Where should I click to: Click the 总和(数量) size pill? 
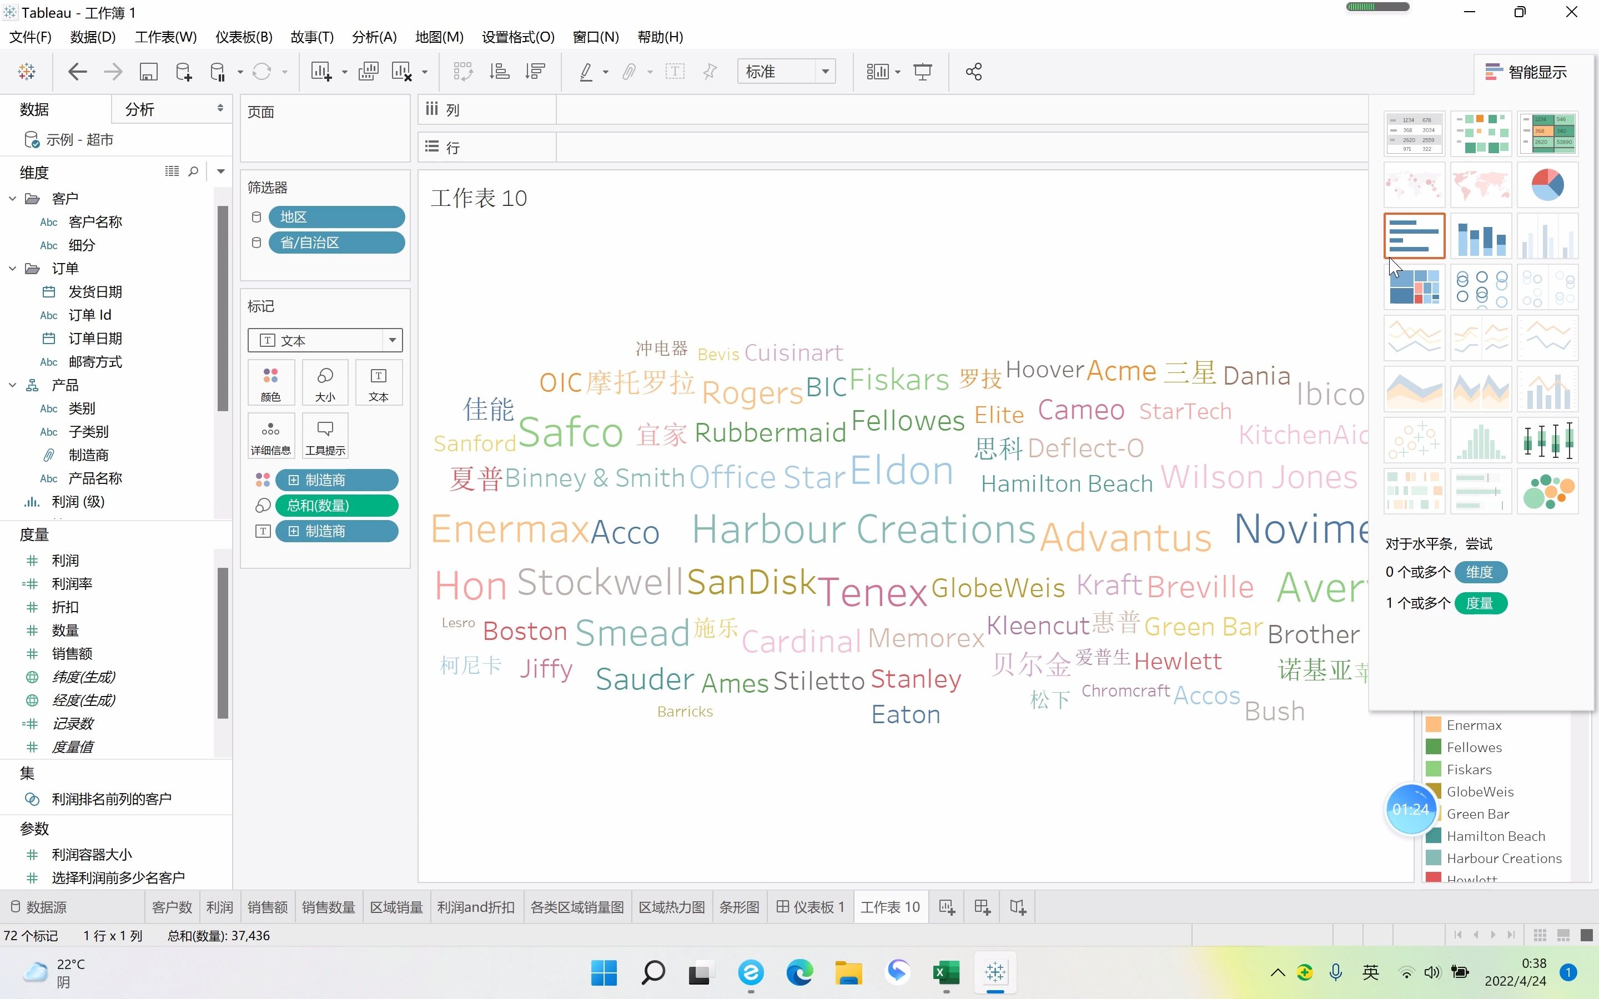pos(337,506)
